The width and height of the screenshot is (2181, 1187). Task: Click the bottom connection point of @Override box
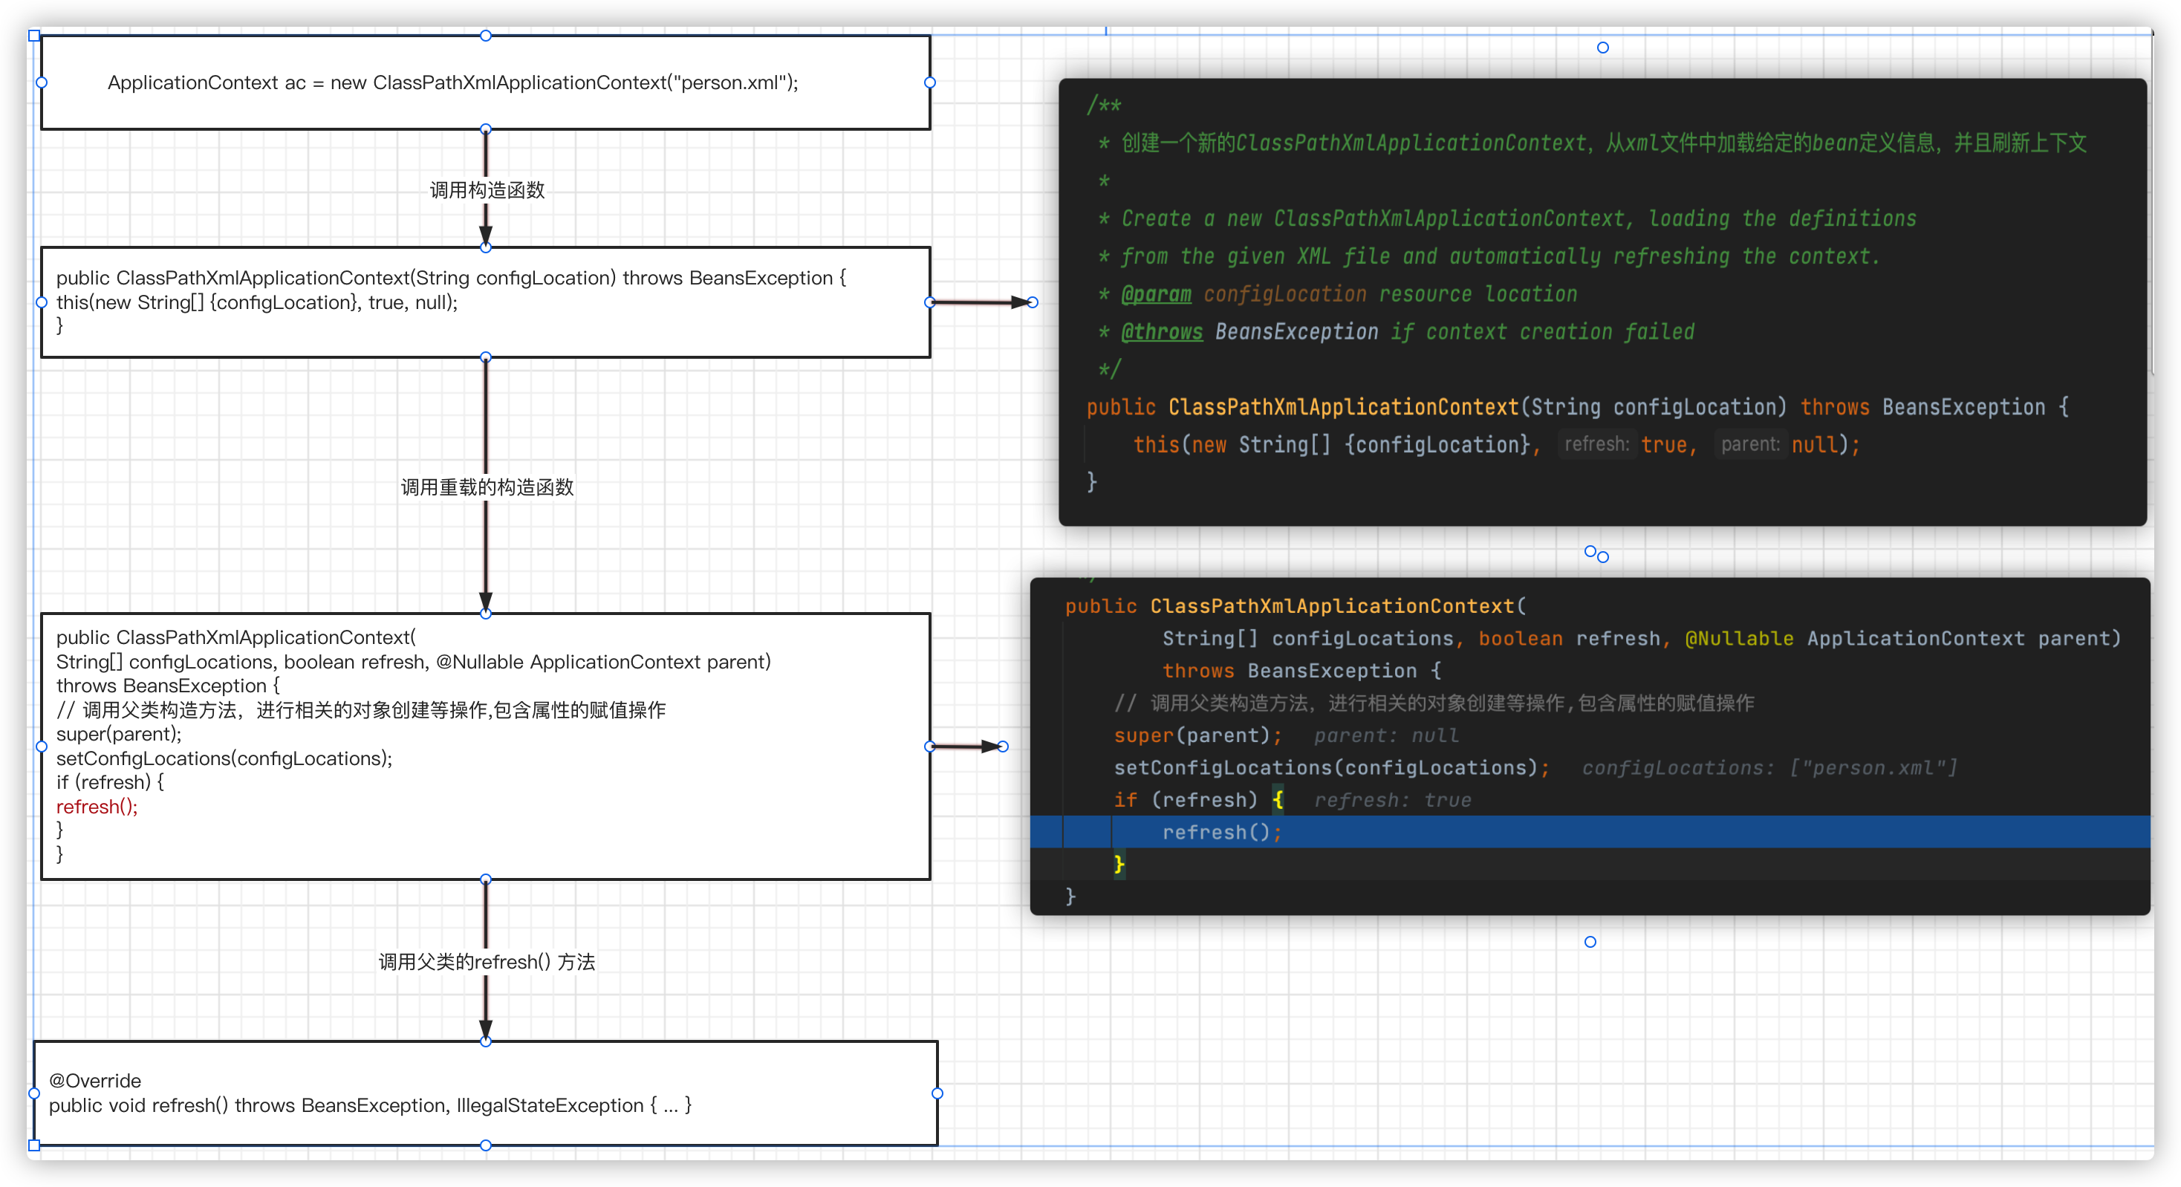tap(485, 1145)
